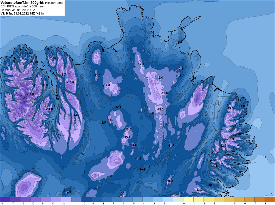Pick the pale yellow legend swatch between 0 and 1
The height and width of the screenshot is (205, 275).
[188, 200]
